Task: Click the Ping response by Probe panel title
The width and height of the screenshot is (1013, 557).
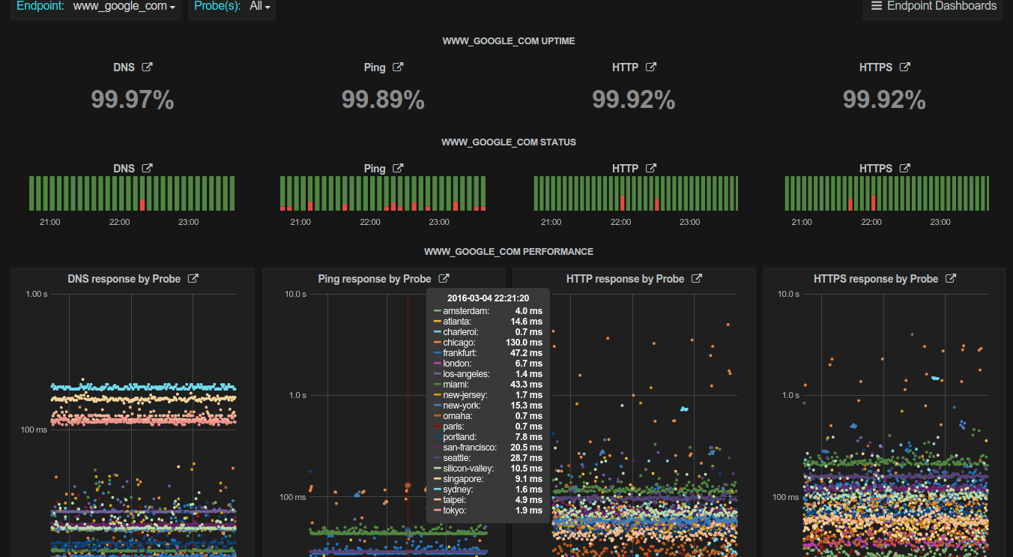Action: (x=375, y=279)
